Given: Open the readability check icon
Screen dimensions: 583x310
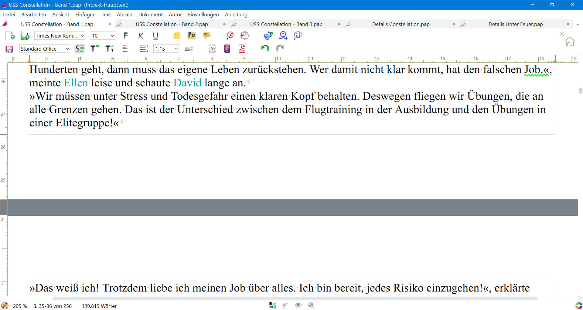Looking at the screenshot, I should click(245, 36).
